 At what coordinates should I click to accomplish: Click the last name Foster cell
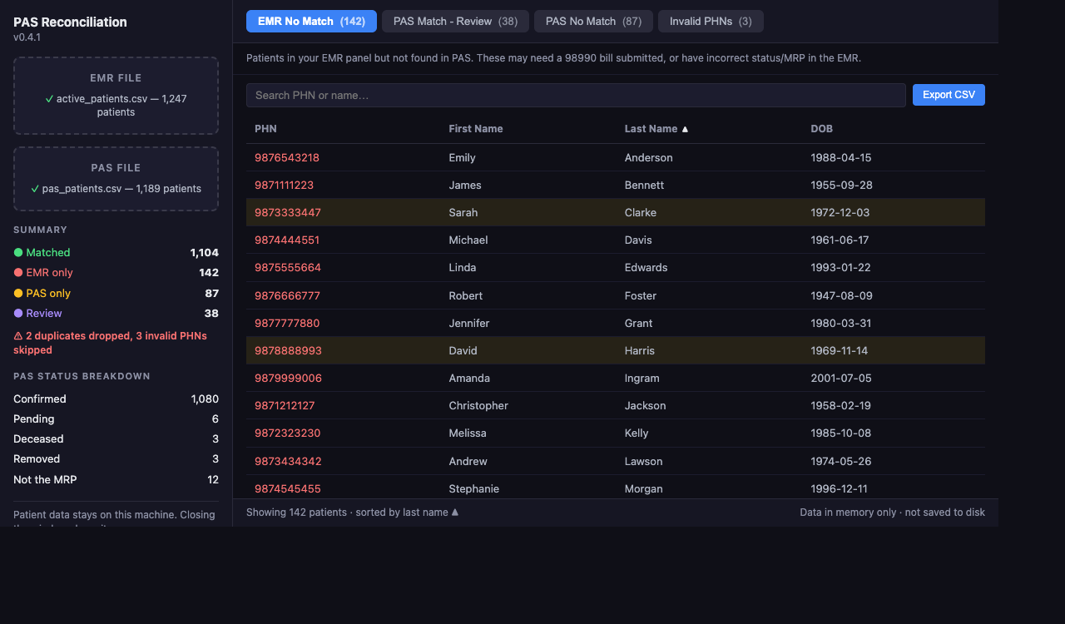pyautogui.click(x=641, y=295)
